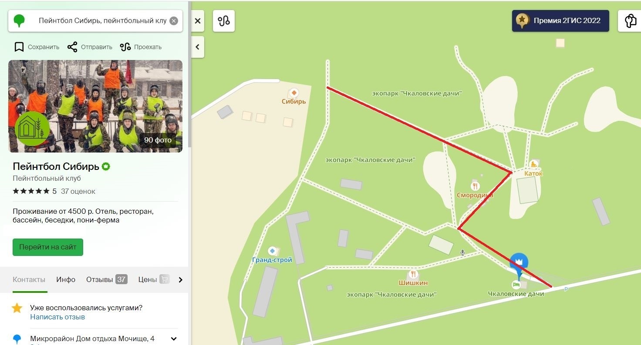Switch to the Инфо tab
Image resolution: width=641 pixels, height=345 pixels.
click(x=66, y=279)
